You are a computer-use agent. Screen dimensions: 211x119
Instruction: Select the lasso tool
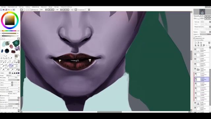pyautogui.click(x=4, y=56)
